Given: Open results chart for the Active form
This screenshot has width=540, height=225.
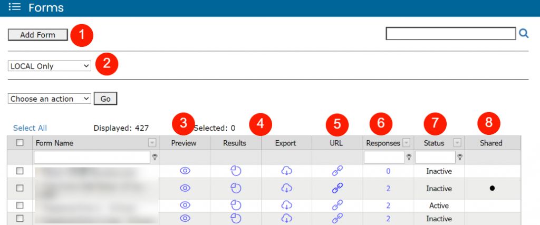Looking at the screenshot, I should 236,205.
